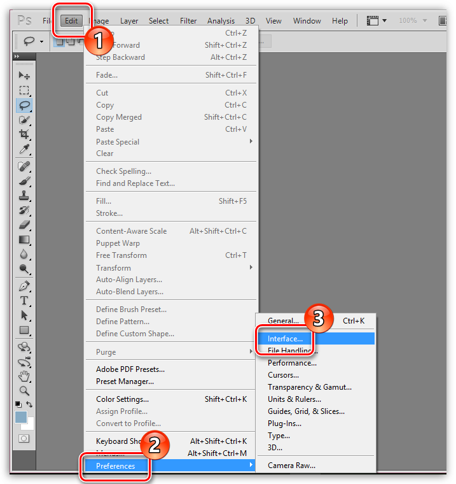The height and width of the screenshot is (484, 456).
Task: Expand the toolbox panel double arrows
Action: (x=17, y=57)
